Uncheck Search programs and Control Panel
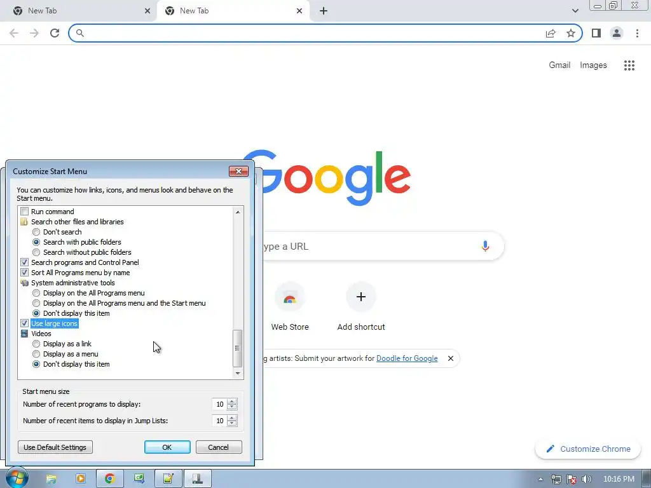This screenshot has height=488, width=651. tap(25, 262)
